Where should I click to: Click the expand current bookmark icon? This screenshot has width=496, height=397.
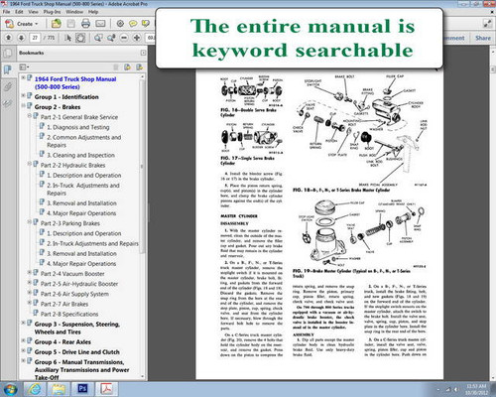click(x=140, y=67)
